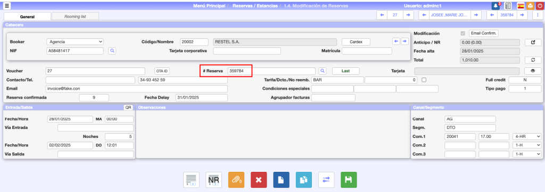Open the Com.1 type dropdown showing 4-HR
Image resolution: width=545 pixels, height=192 pixels.
(527, 136)
